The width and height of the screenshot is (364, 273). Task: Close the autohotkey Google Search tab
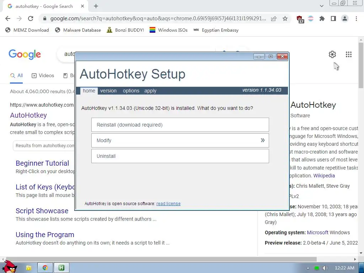coord(82,6)
